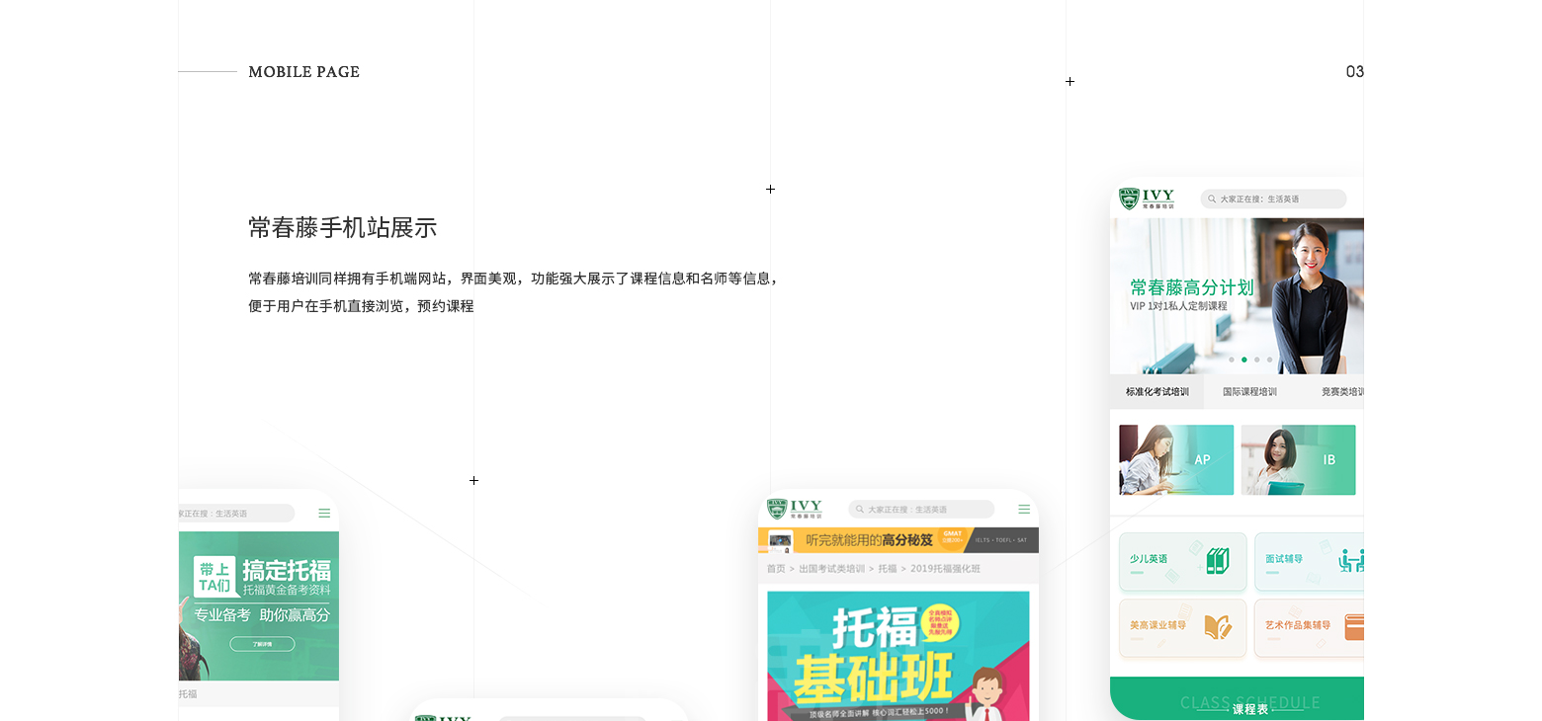
Task: Switch to the 竞赛类培训 tab
Action: (x=1342, y=391)
